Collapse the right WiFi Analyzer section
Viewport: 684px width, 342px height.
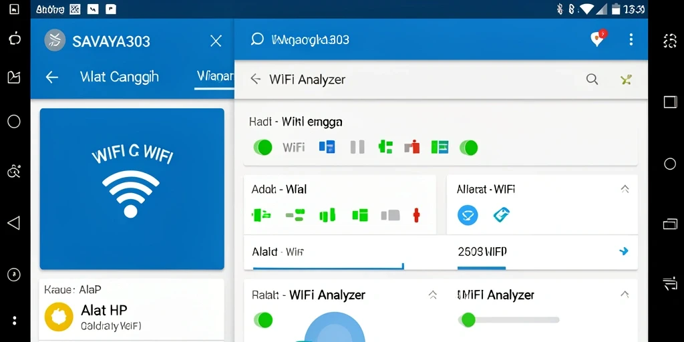click(625, 294)
